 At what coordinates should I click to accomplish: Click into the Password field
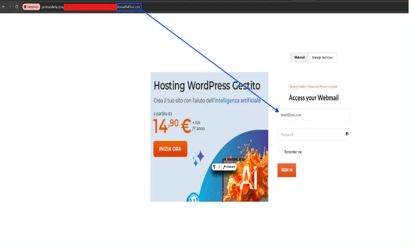tap(310, 134)
